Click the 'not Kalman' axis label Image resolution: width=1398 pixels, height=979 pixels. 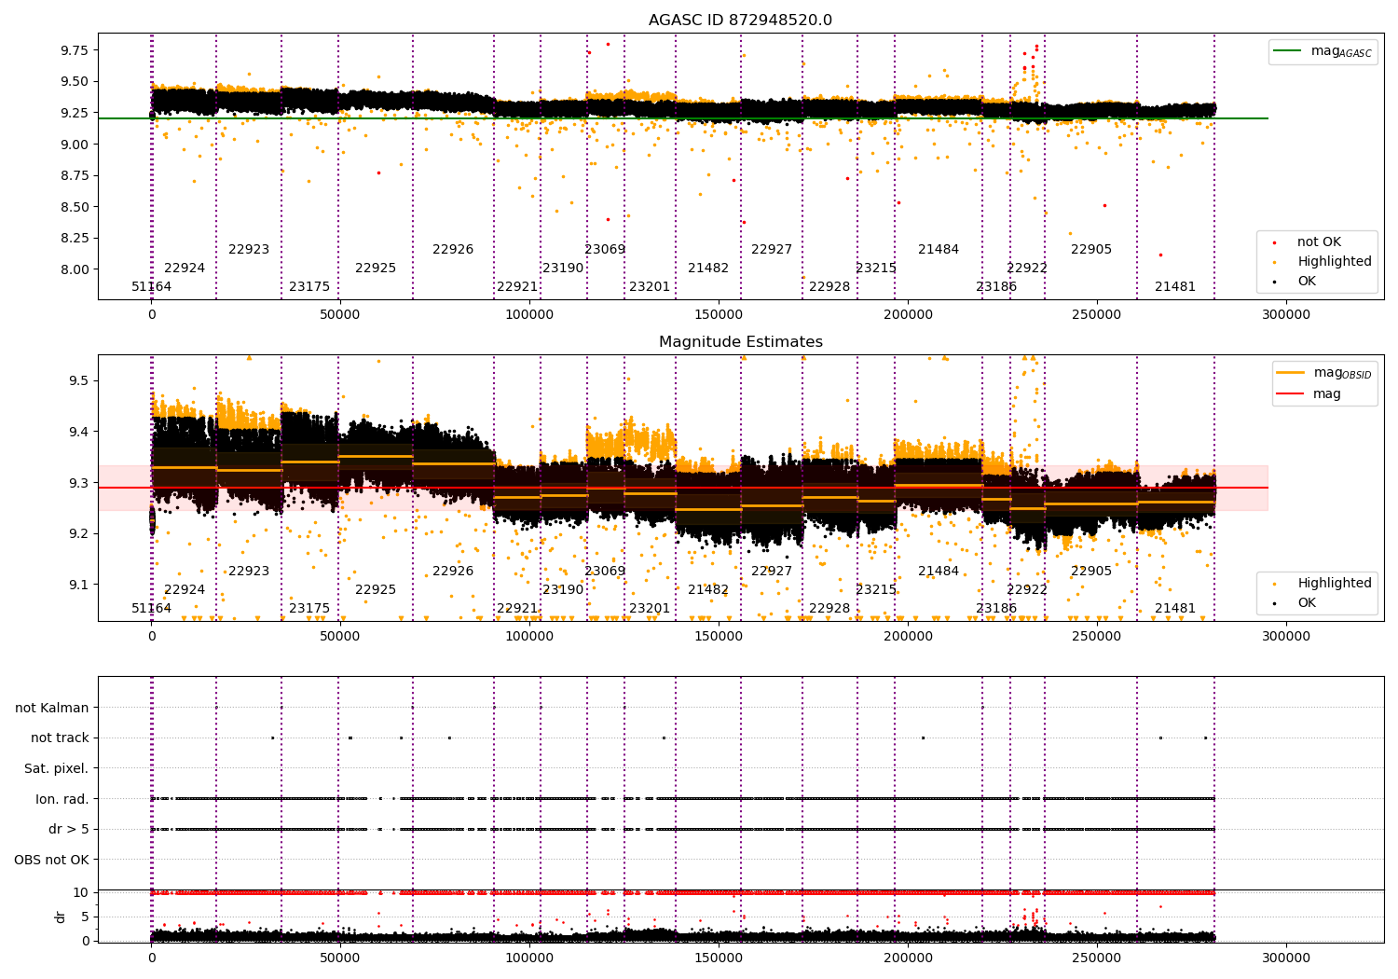click(52, 708)
